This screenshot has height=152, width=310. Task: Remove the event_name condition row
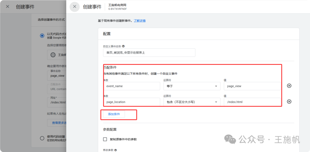(289, 86)
